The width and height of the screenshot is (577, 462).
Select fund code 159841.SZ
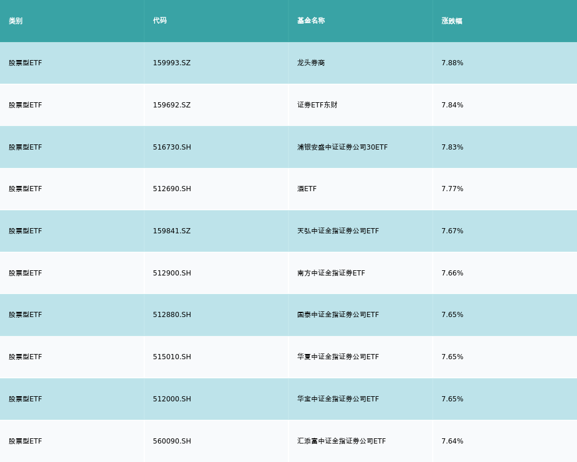click(172, 231)
